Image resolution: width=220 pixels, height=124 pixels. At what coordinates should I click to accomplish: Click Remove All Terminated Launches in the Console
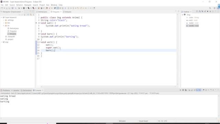click(x=186, y=90)
